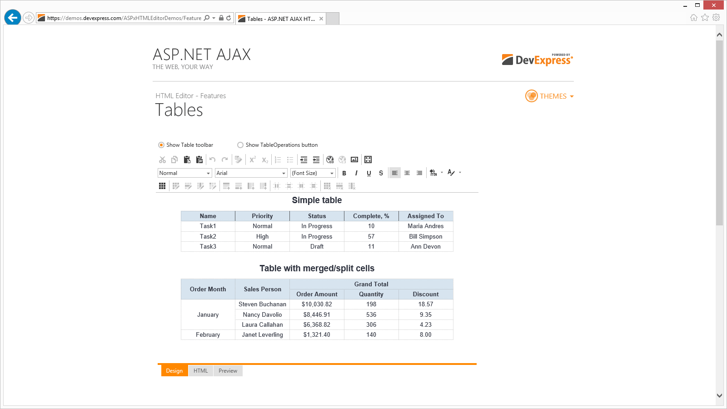Switch to the Design view tab

[174, 371]
